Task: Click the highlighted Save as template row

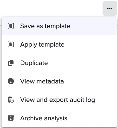Action: (59, 26)
